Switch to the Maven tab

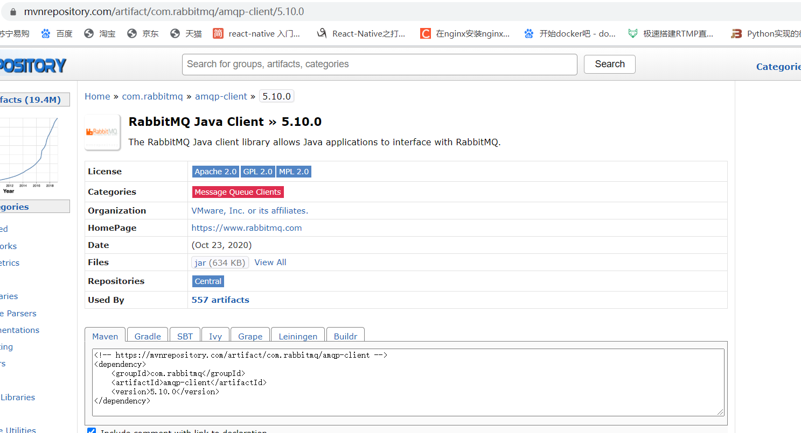[x=105, y=336]
